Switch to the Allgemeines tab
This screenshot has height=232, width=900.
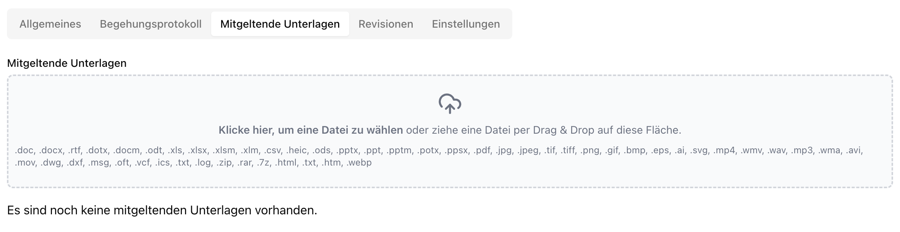tap(50, 24)
